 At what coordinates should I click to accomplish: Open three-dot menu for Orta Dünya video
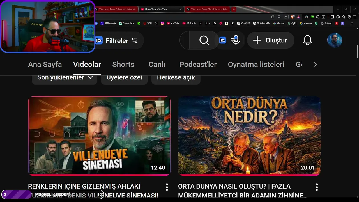(317, 187)
